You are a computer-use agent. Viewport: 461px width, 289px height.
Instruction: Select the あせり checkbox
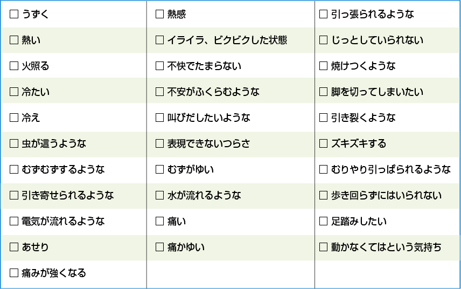tap(14, 247)
